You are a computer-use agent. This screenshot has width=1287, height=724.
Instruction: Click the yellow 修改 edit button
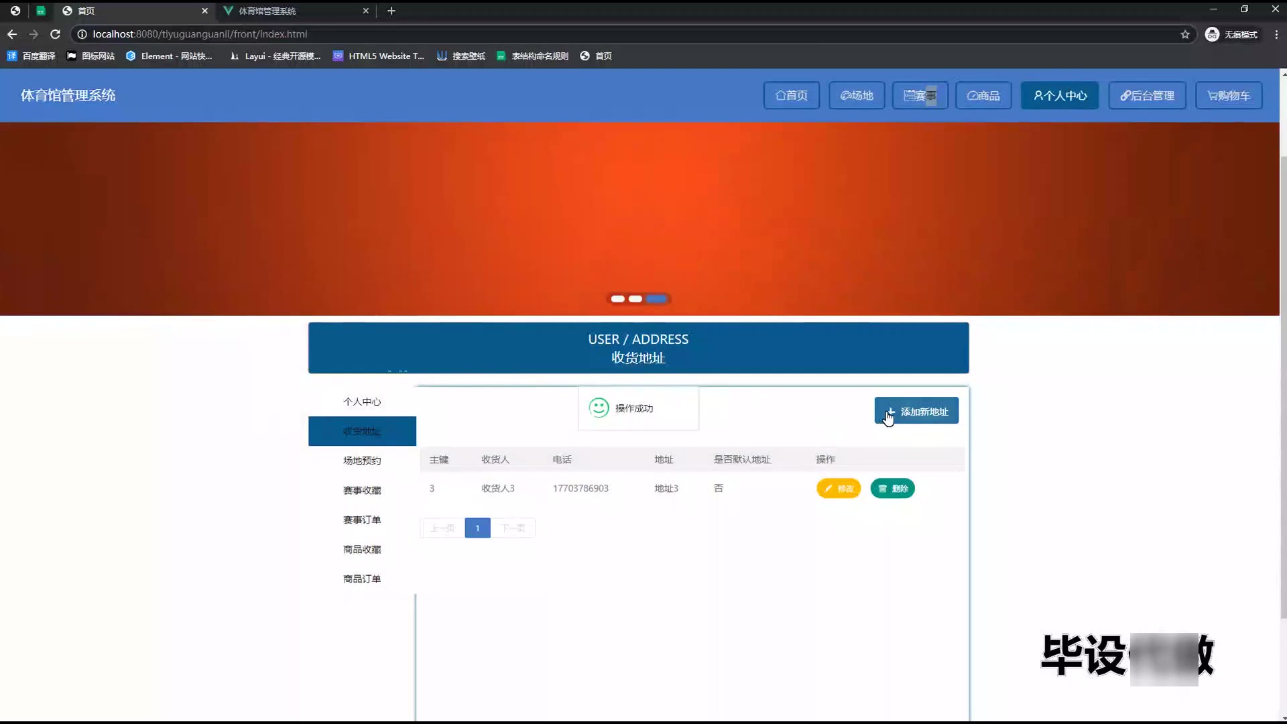tap(839, 489)
